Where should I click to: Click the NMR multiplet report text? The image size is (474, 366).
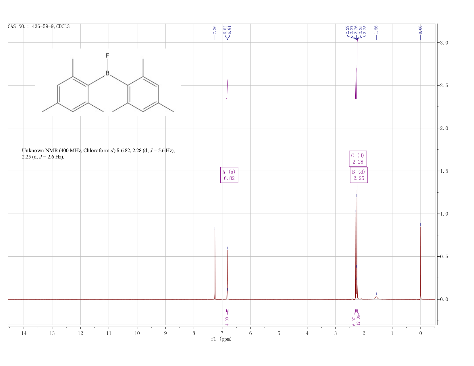point(98,154)
